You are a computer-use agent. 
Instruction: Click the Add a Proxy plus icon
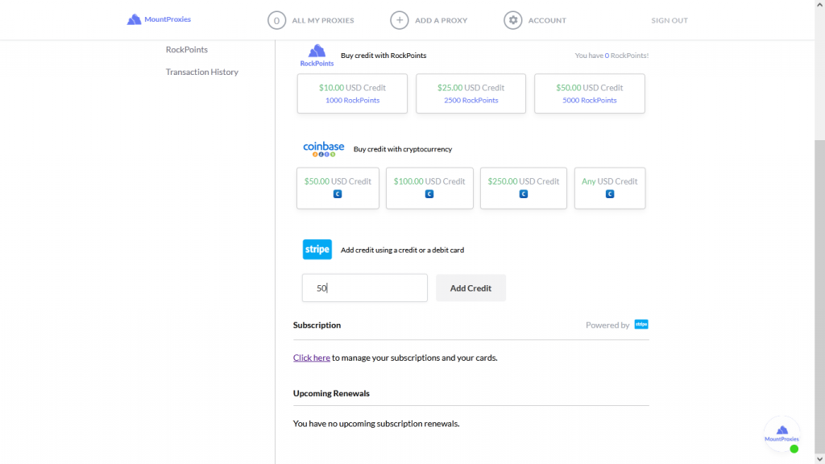(400, 20)
